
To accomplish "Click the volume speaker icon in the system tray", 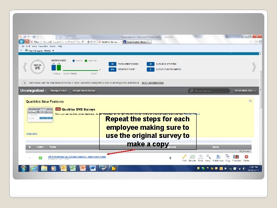I will pyautogui.click(x=244, y=169).
